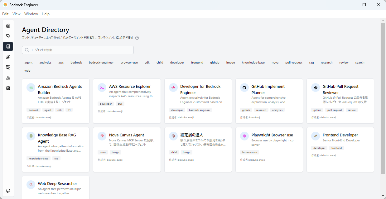Open Frontend Developer card title
The height and width of the screenshot is (199, 386).
tap(340, 135)
